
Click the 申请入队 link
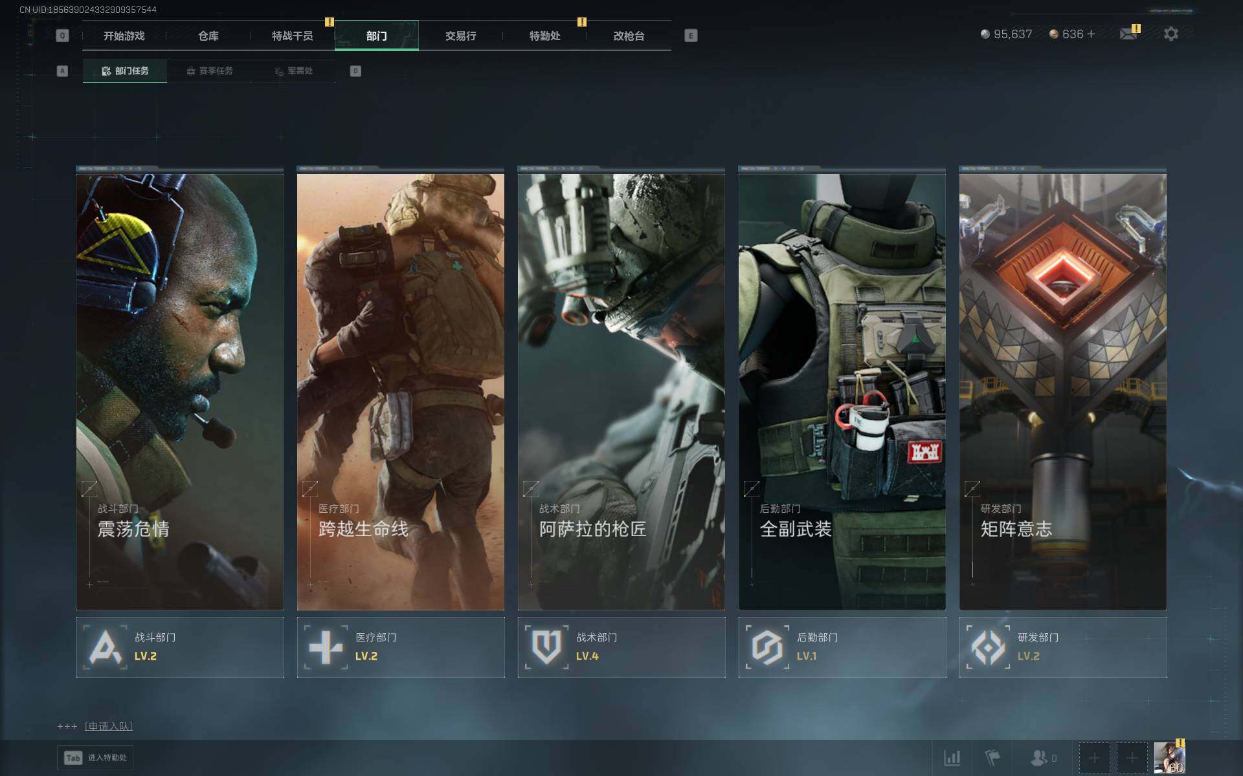[108, 726]
